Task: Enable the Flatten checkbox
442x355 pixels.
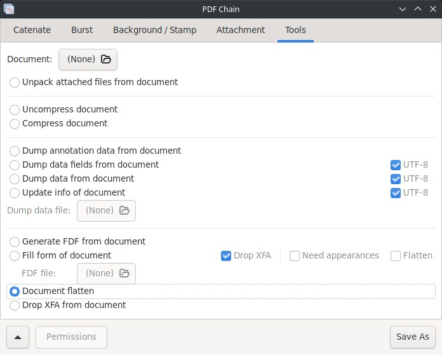Action: (396, 256)
